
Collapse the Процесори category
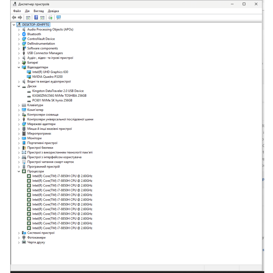(19, 171)
